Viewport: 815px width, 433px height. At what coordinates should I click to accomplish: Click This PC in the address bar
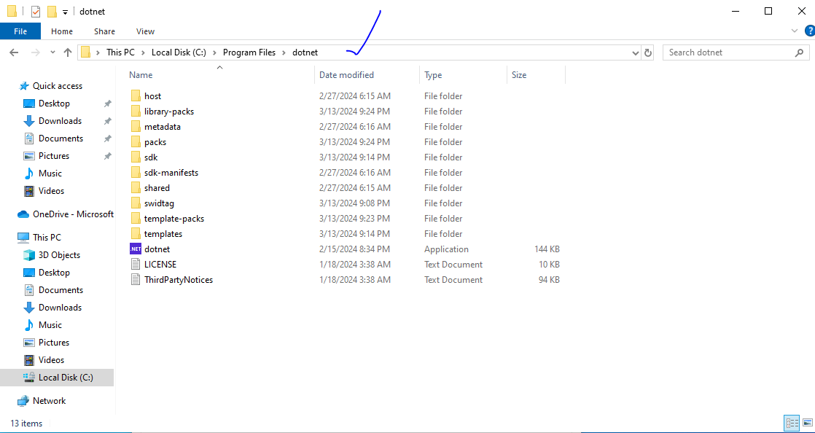pos(120,52)
